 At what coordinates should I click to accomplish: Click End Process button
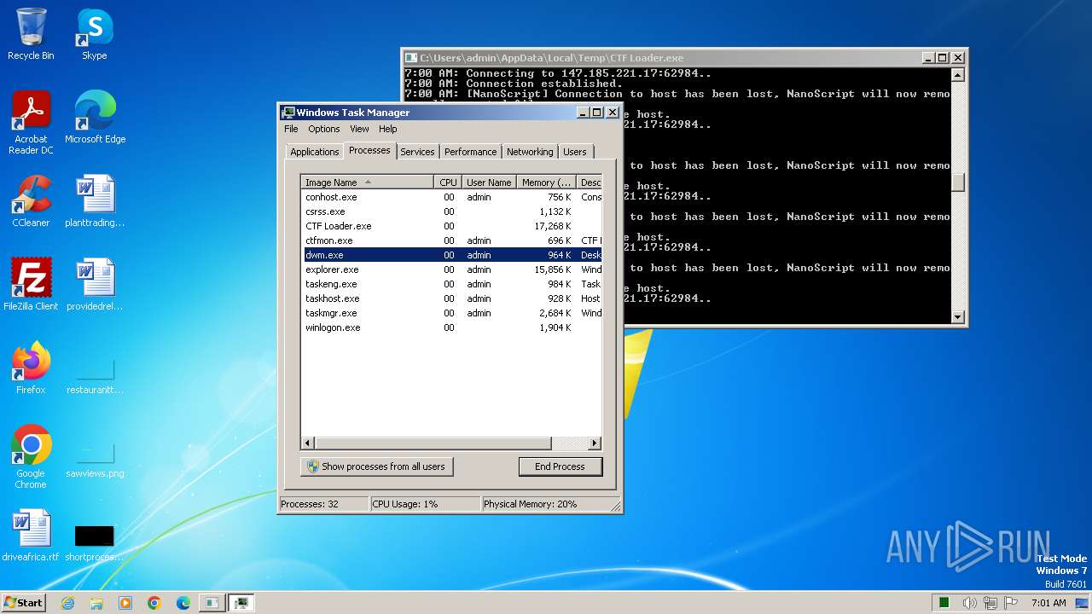pos(560,466)
